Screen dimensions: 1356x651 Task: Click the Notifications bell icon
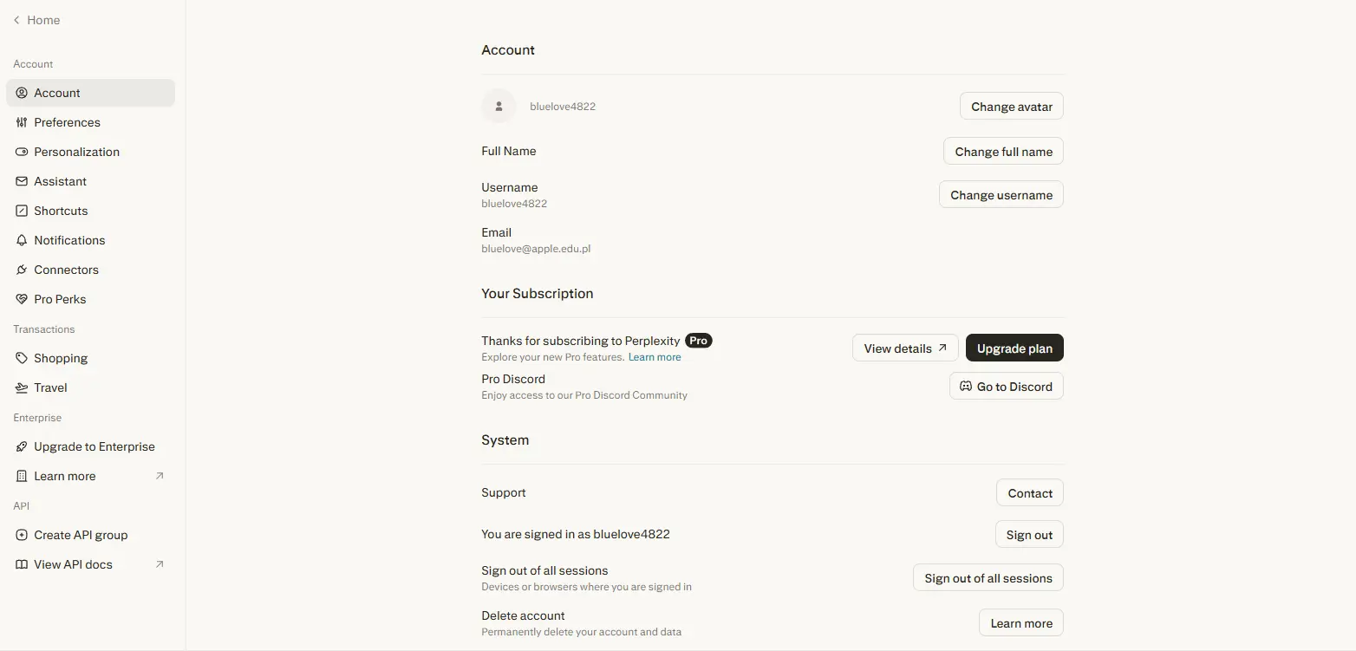tap(22, 240)
